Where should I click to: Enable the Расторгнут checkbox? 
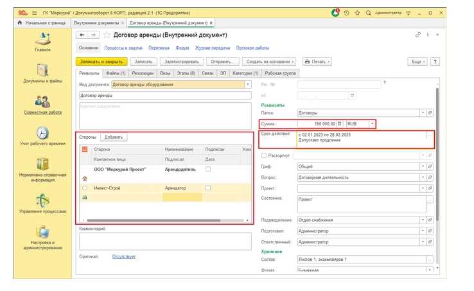(x=263, y=155)
